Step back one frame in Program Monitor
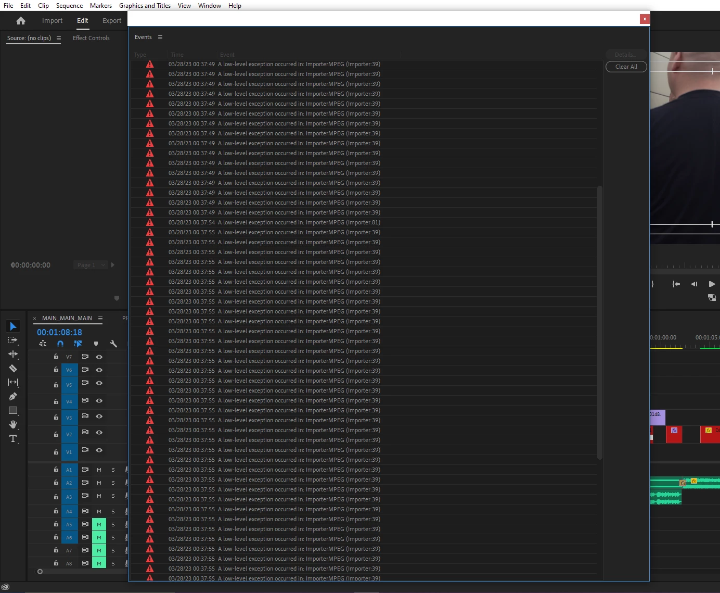 [x=694, y=284]
